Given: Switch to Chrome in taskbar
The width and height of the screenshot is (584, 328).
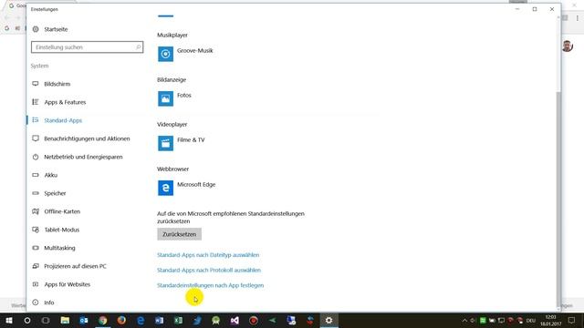Looking at the screenshot, I should point(103,320).
